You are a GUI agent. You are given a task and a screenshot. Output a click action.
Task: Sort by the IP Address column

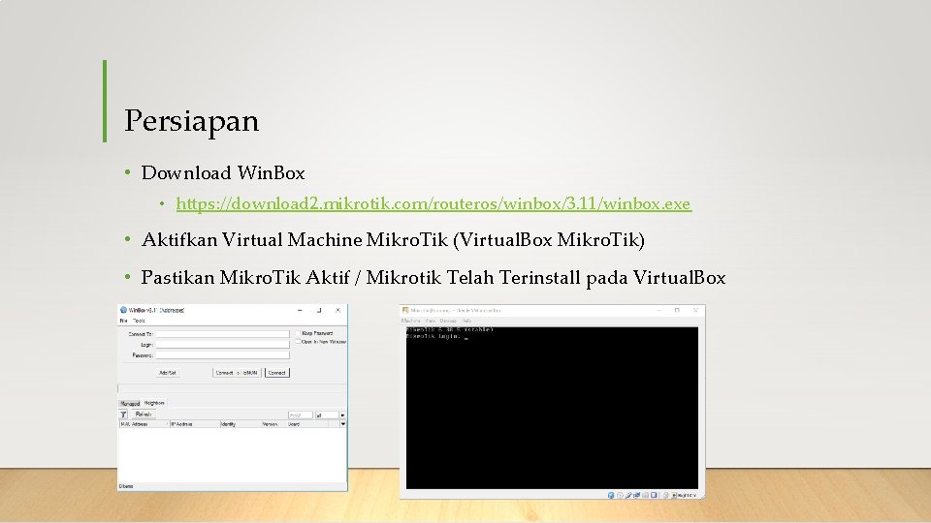click(x=194, y=424)
